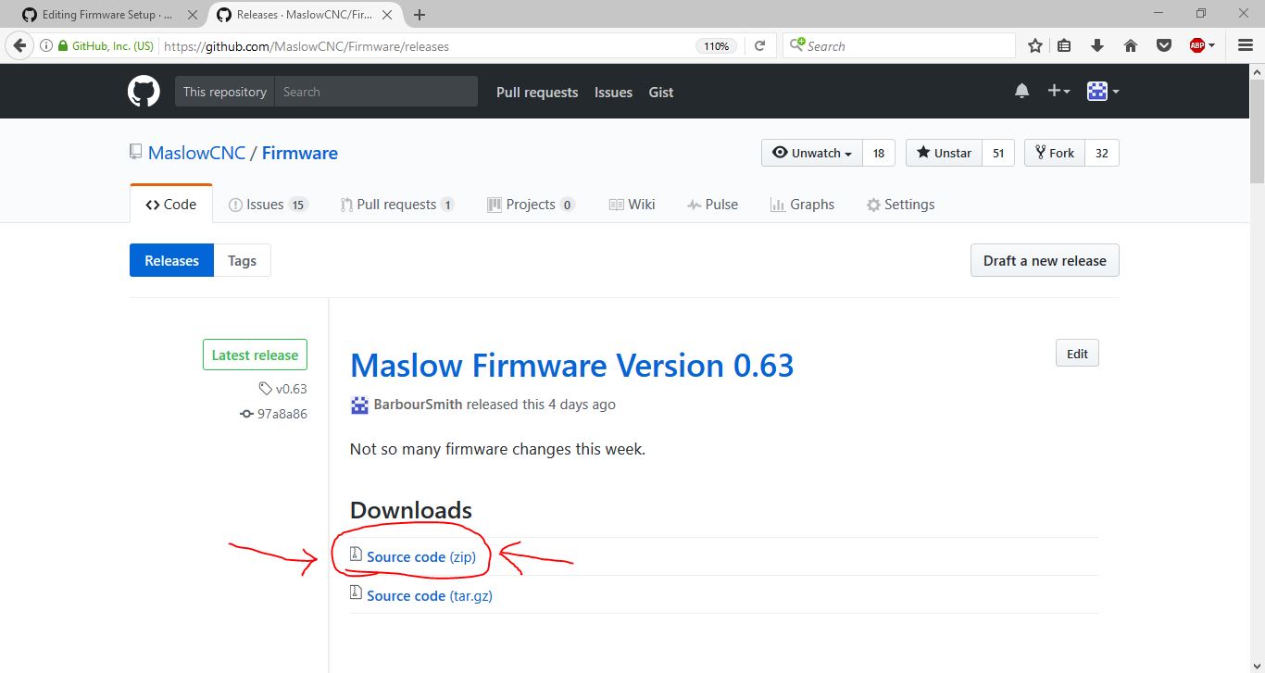The height and width of the screenshot is (673, 1265).
Task: Click the hamburger-adjacent ABP dropdown arrow
Action: click(x=1211, y=45)
